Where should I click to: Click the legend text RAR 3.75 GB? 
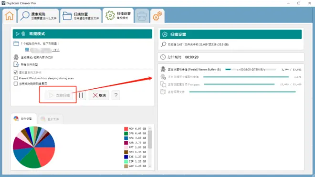click(137, 143)
